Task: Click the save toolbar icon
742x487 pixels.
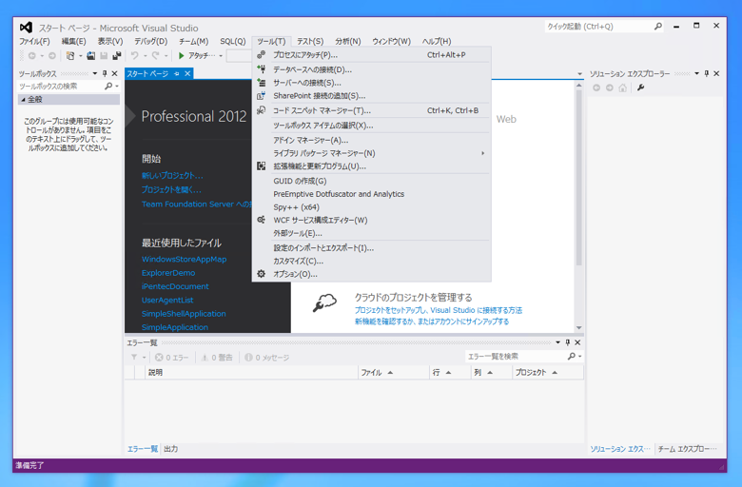Action: pos(104,56)
